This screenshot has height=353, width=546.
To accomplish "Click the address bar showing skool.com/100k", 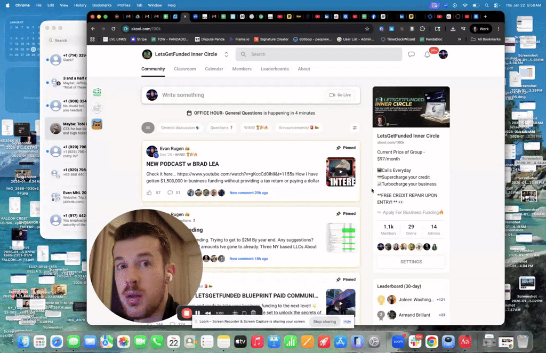I will coord(244,29).
